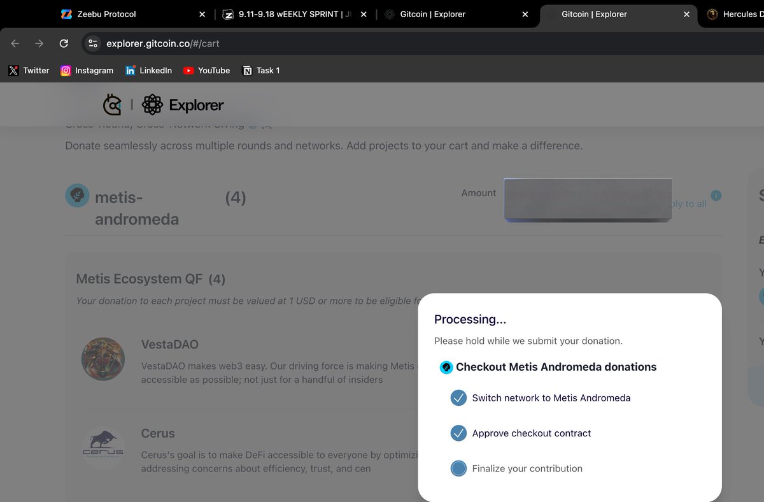Click the Checkout Metis Andromeda donations text
Image resolution: width=764 pixels, height=502 pixels.
click(x=556, y=367)
